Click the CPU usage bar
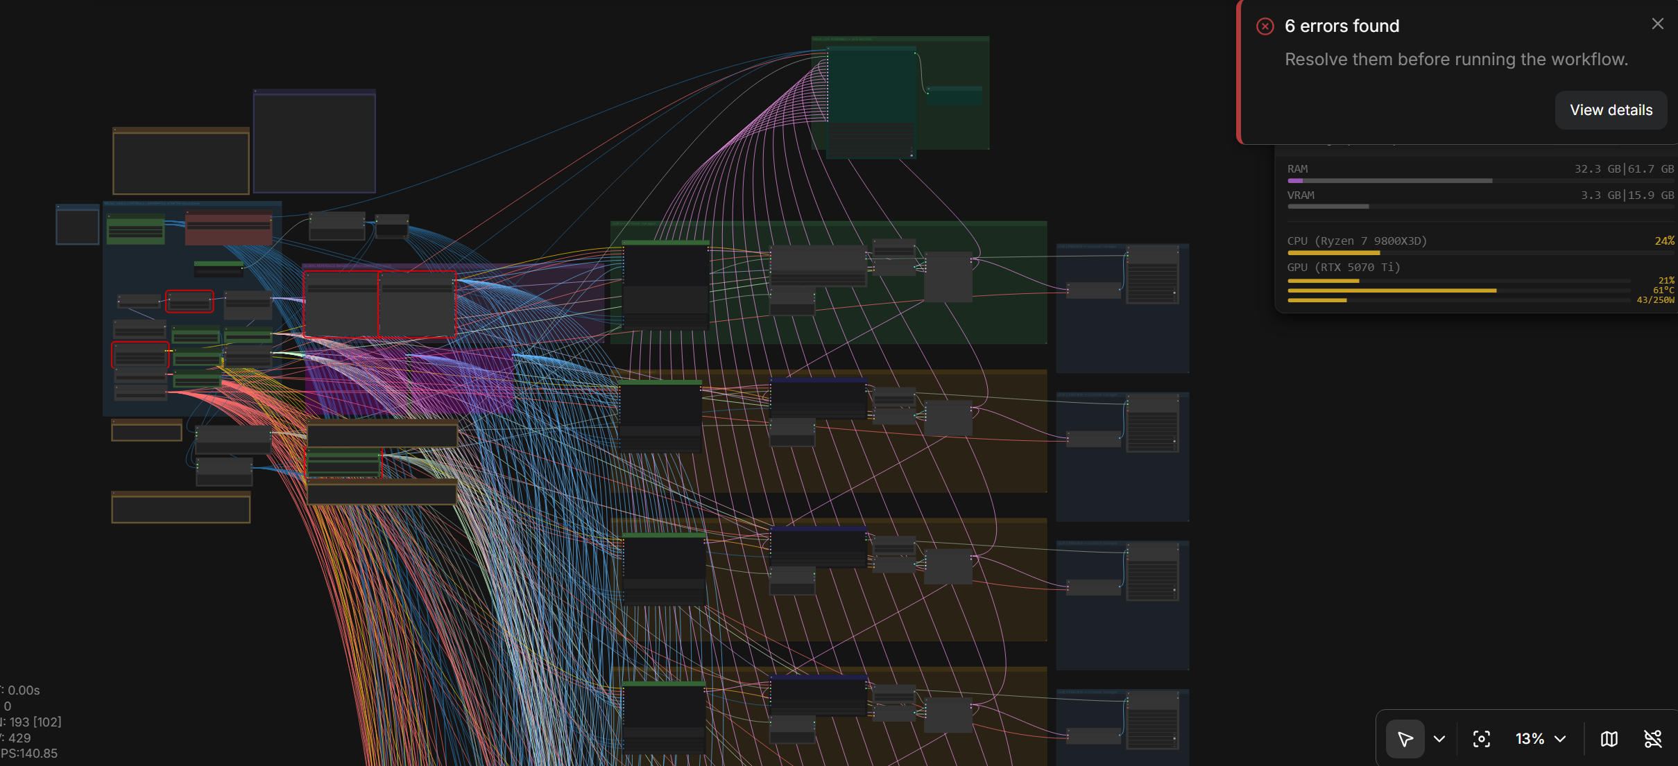The height and width of the screenshot is (766, 1678). point(1480,253)
